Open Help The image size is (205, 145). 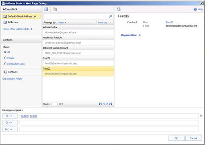click(198, 9)
